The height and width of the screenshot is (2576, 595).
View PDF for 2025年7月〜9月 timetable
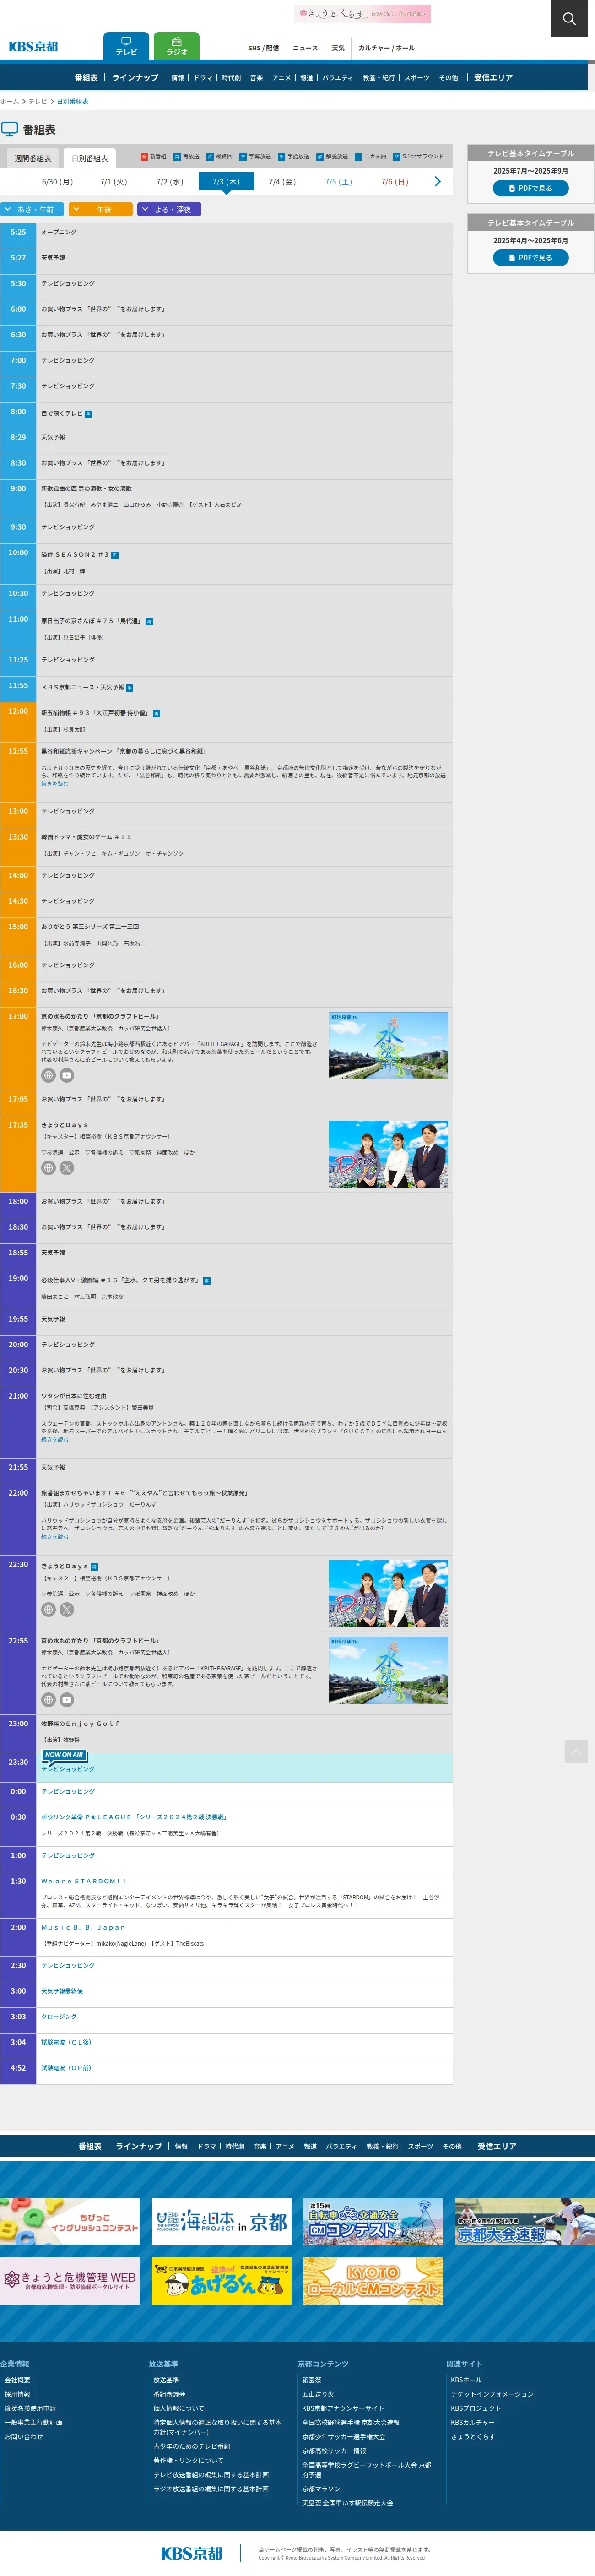click(x=531, y=188)
